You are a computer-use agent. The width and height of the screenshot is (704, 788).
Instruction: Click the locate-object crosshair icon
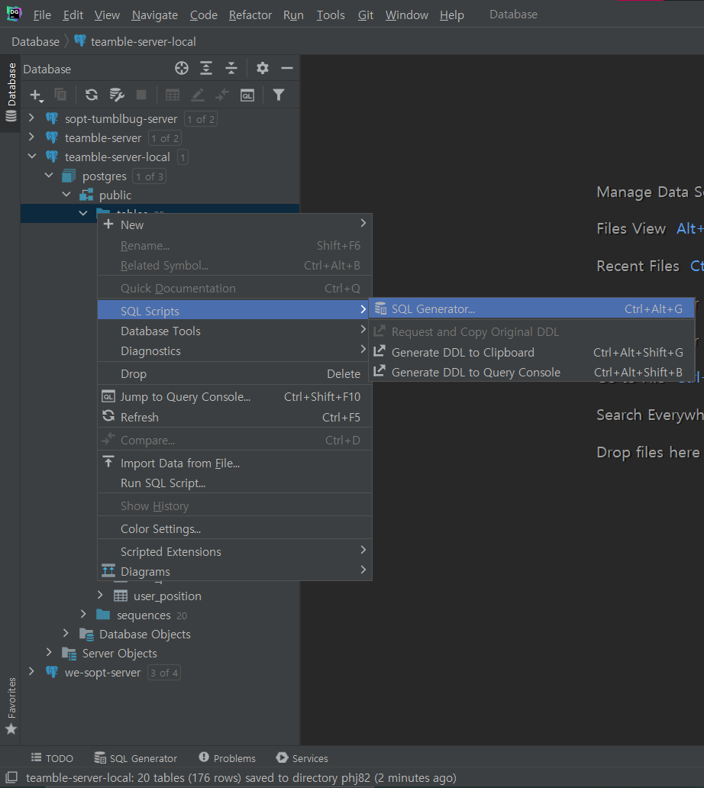(x=182, y=68)
